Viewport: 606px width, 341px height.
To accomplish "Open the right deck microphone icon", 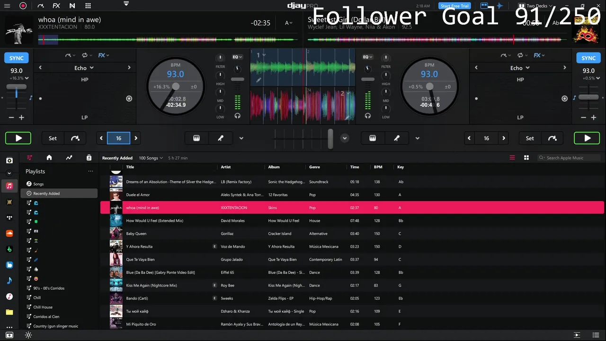I will 397,138.
